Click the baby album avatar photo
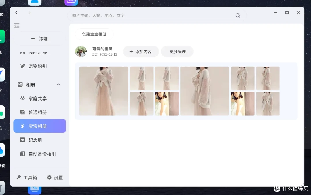 pyautogui.click(x=81, y=51)
